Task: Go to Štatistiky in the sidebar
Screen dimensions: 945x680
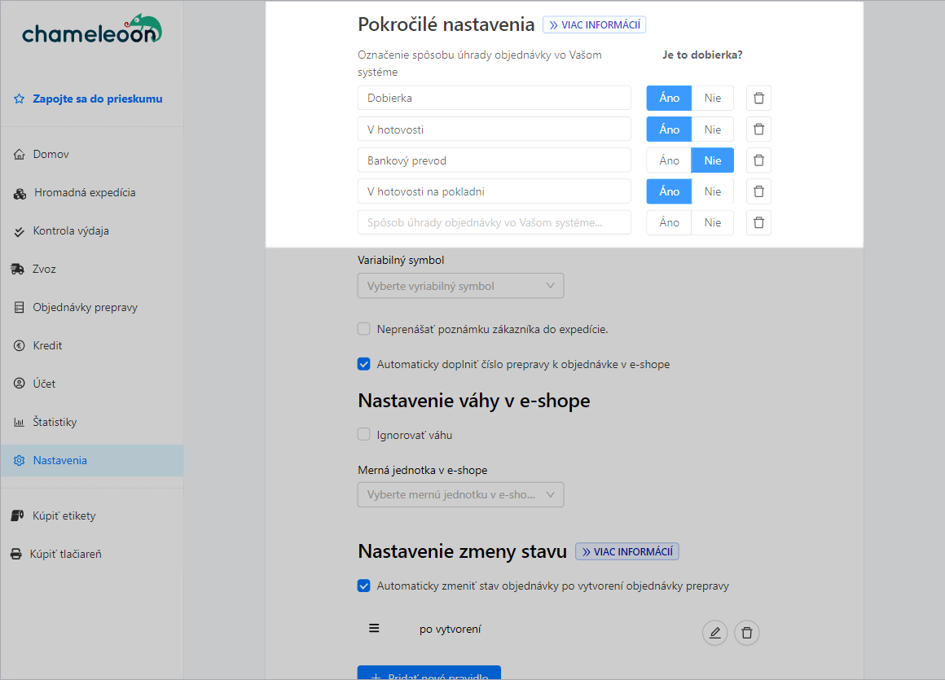Action: [55, 422]
